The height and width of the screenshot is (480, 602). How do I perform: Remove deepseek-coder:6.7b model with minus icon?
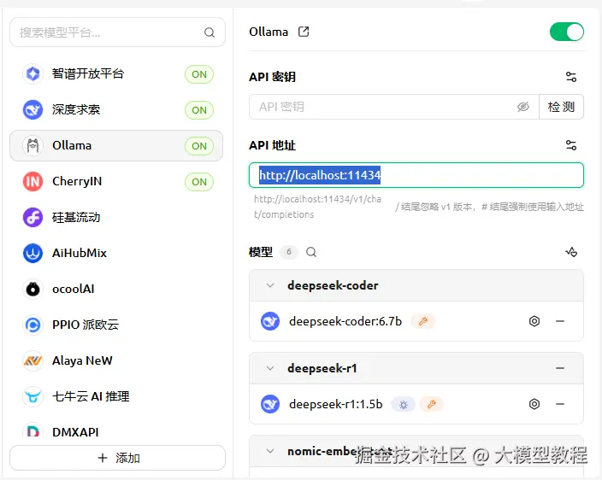pos(560,321)
